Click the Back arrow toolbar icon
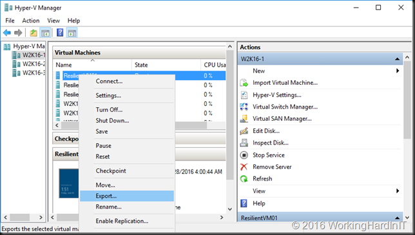415x235 pixels. (x=7, y=33)
